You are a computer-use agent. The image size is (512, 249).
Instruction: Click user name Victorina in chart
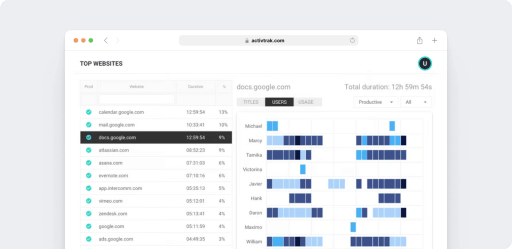[x=252, y=169]
